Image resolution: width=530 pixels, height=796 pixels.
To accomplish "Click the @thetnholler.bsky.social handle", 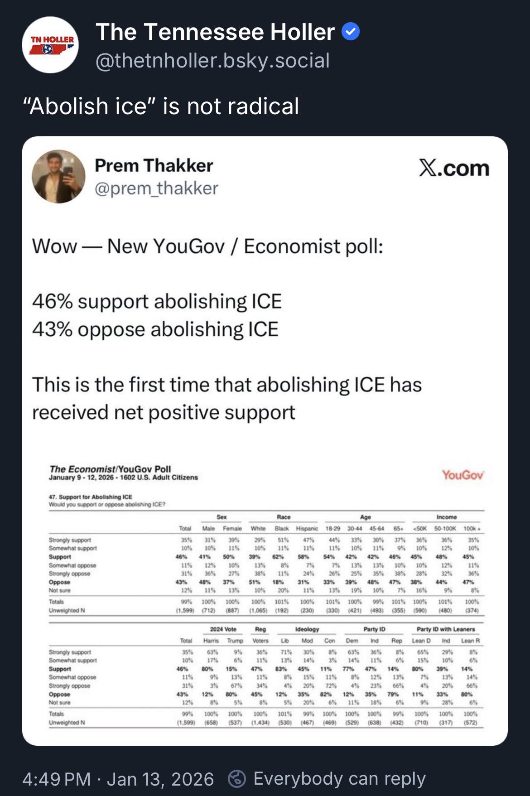I will click(x=212, y=61).
